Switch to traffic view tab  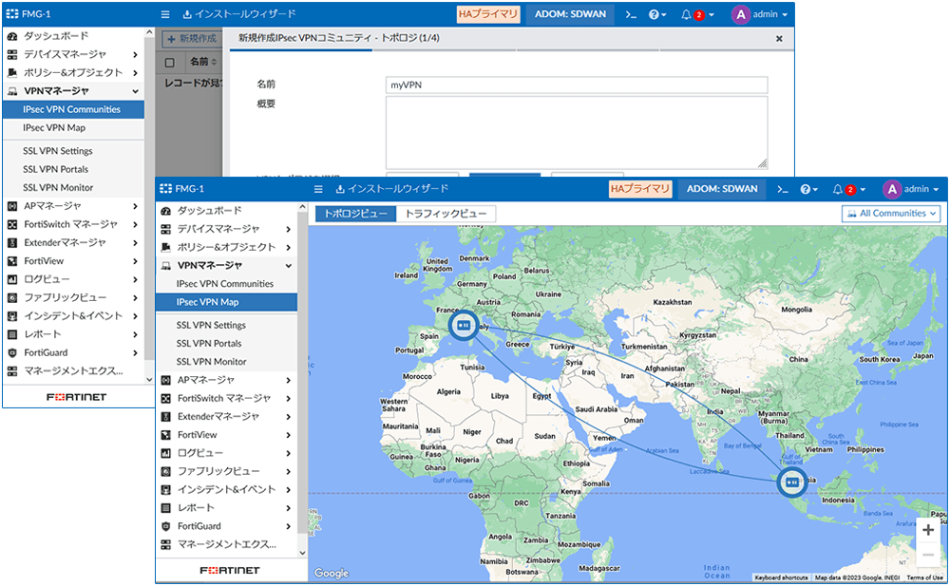tap(446, 214)
